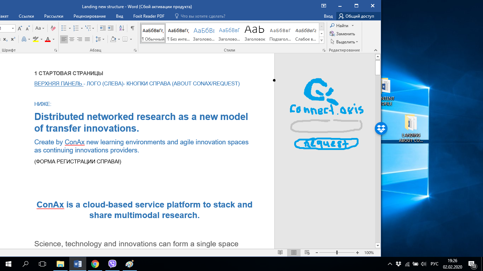
Task: Click the Dropbox badge beside the document
Action: pyautogui.click(x=381, y=128)
